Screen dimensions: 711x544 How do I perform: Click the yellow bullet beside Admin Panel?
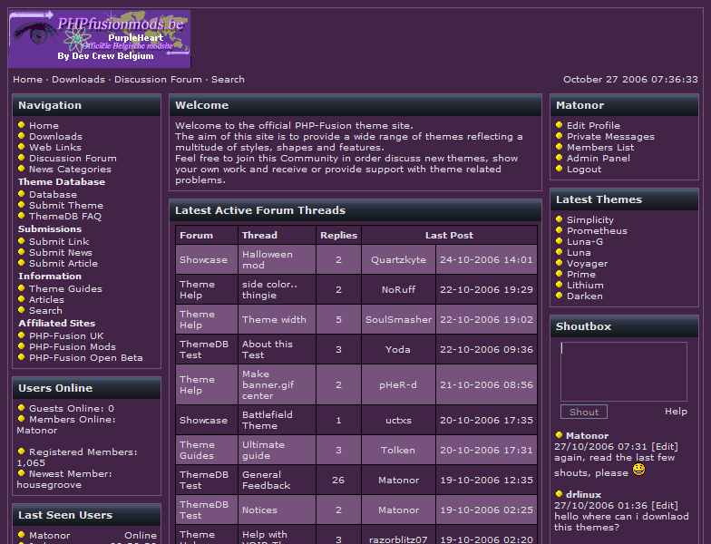coord(559,158)
